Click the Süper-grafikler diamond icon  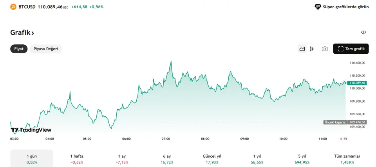click(x=318, y=7)
